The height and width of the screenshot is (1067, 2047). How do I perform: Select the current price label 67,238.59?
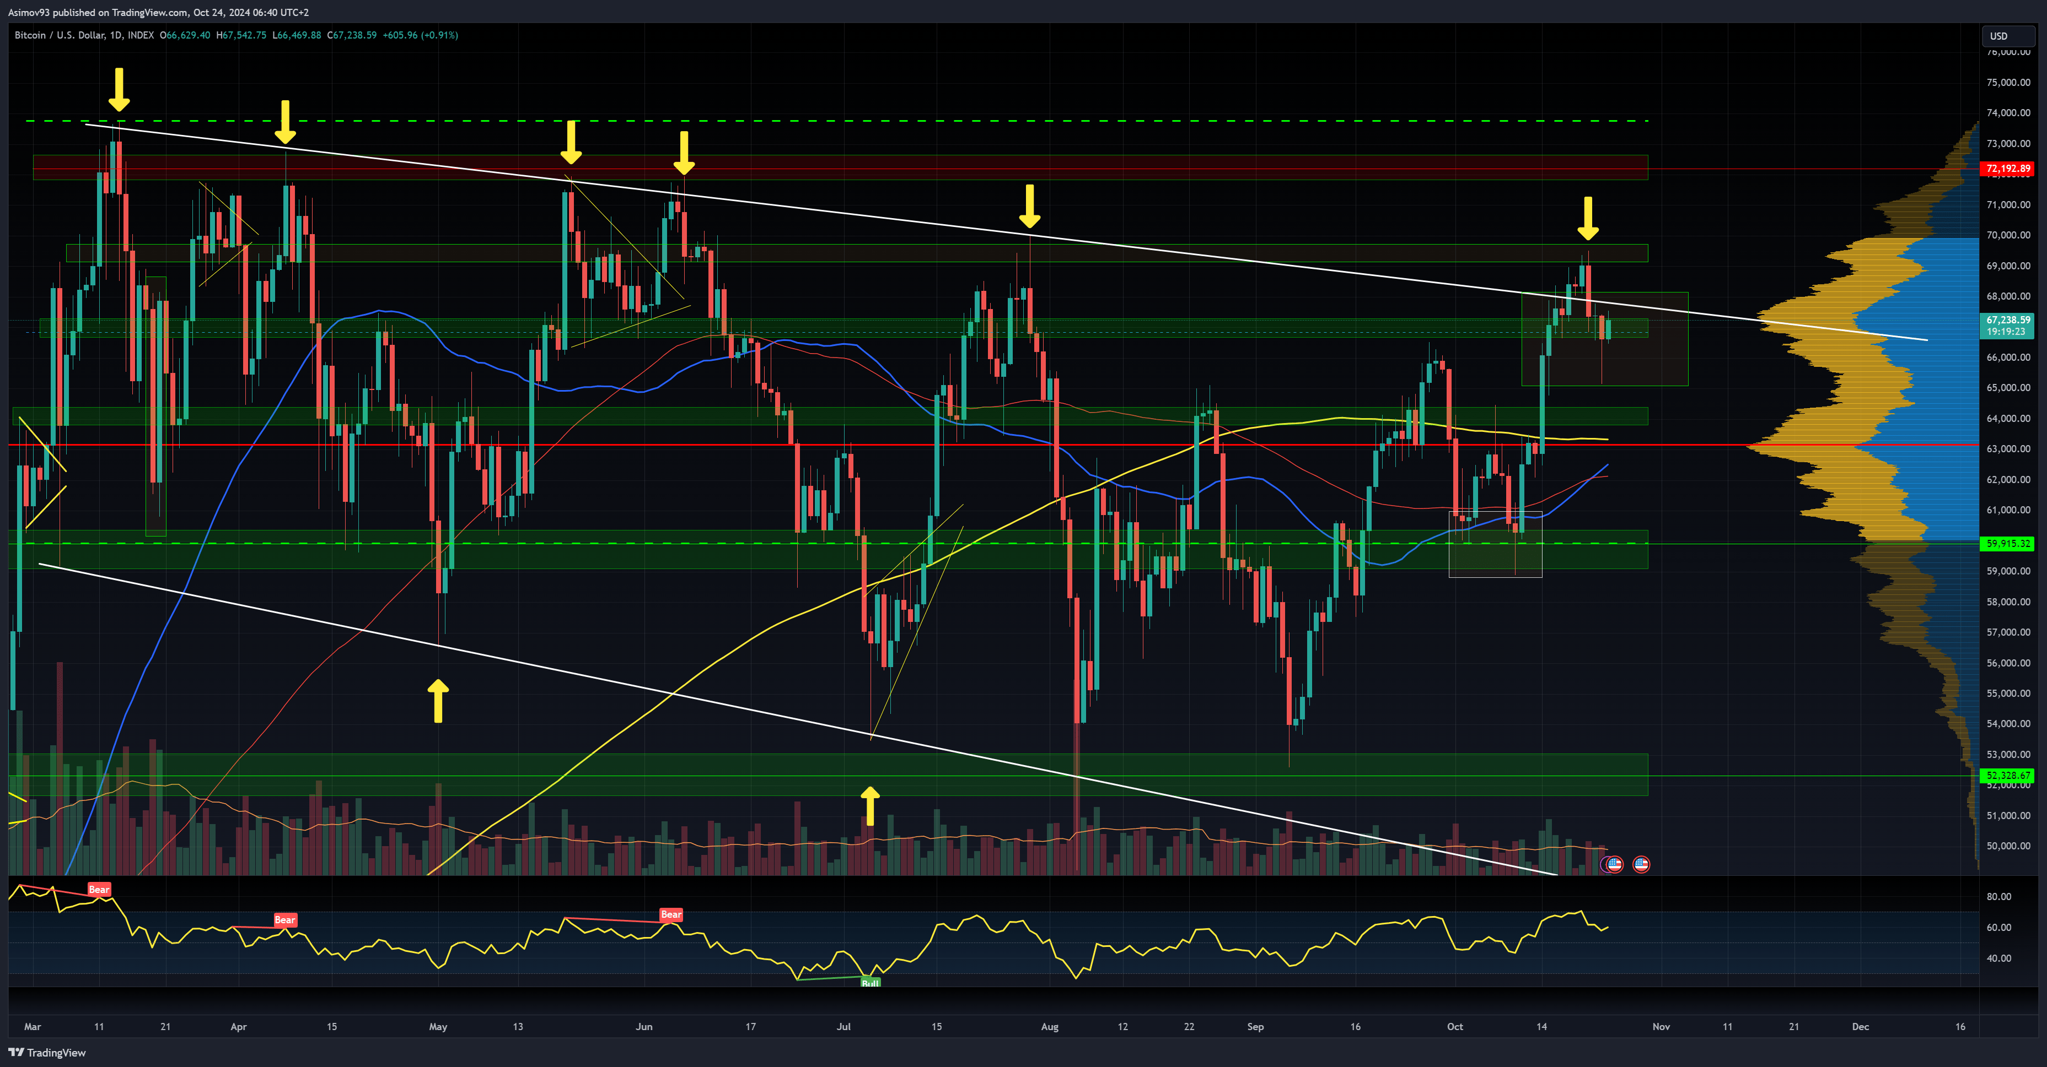pyautogui.click(x=2007, y=320)
